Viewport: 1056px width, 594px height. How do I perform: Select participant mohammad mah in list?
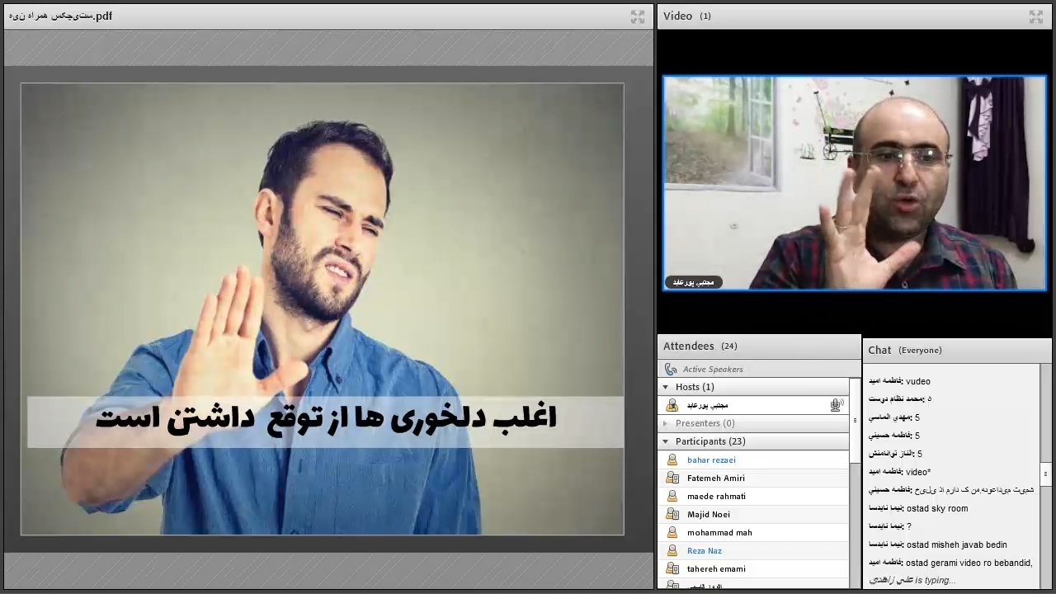pos(719,532)
